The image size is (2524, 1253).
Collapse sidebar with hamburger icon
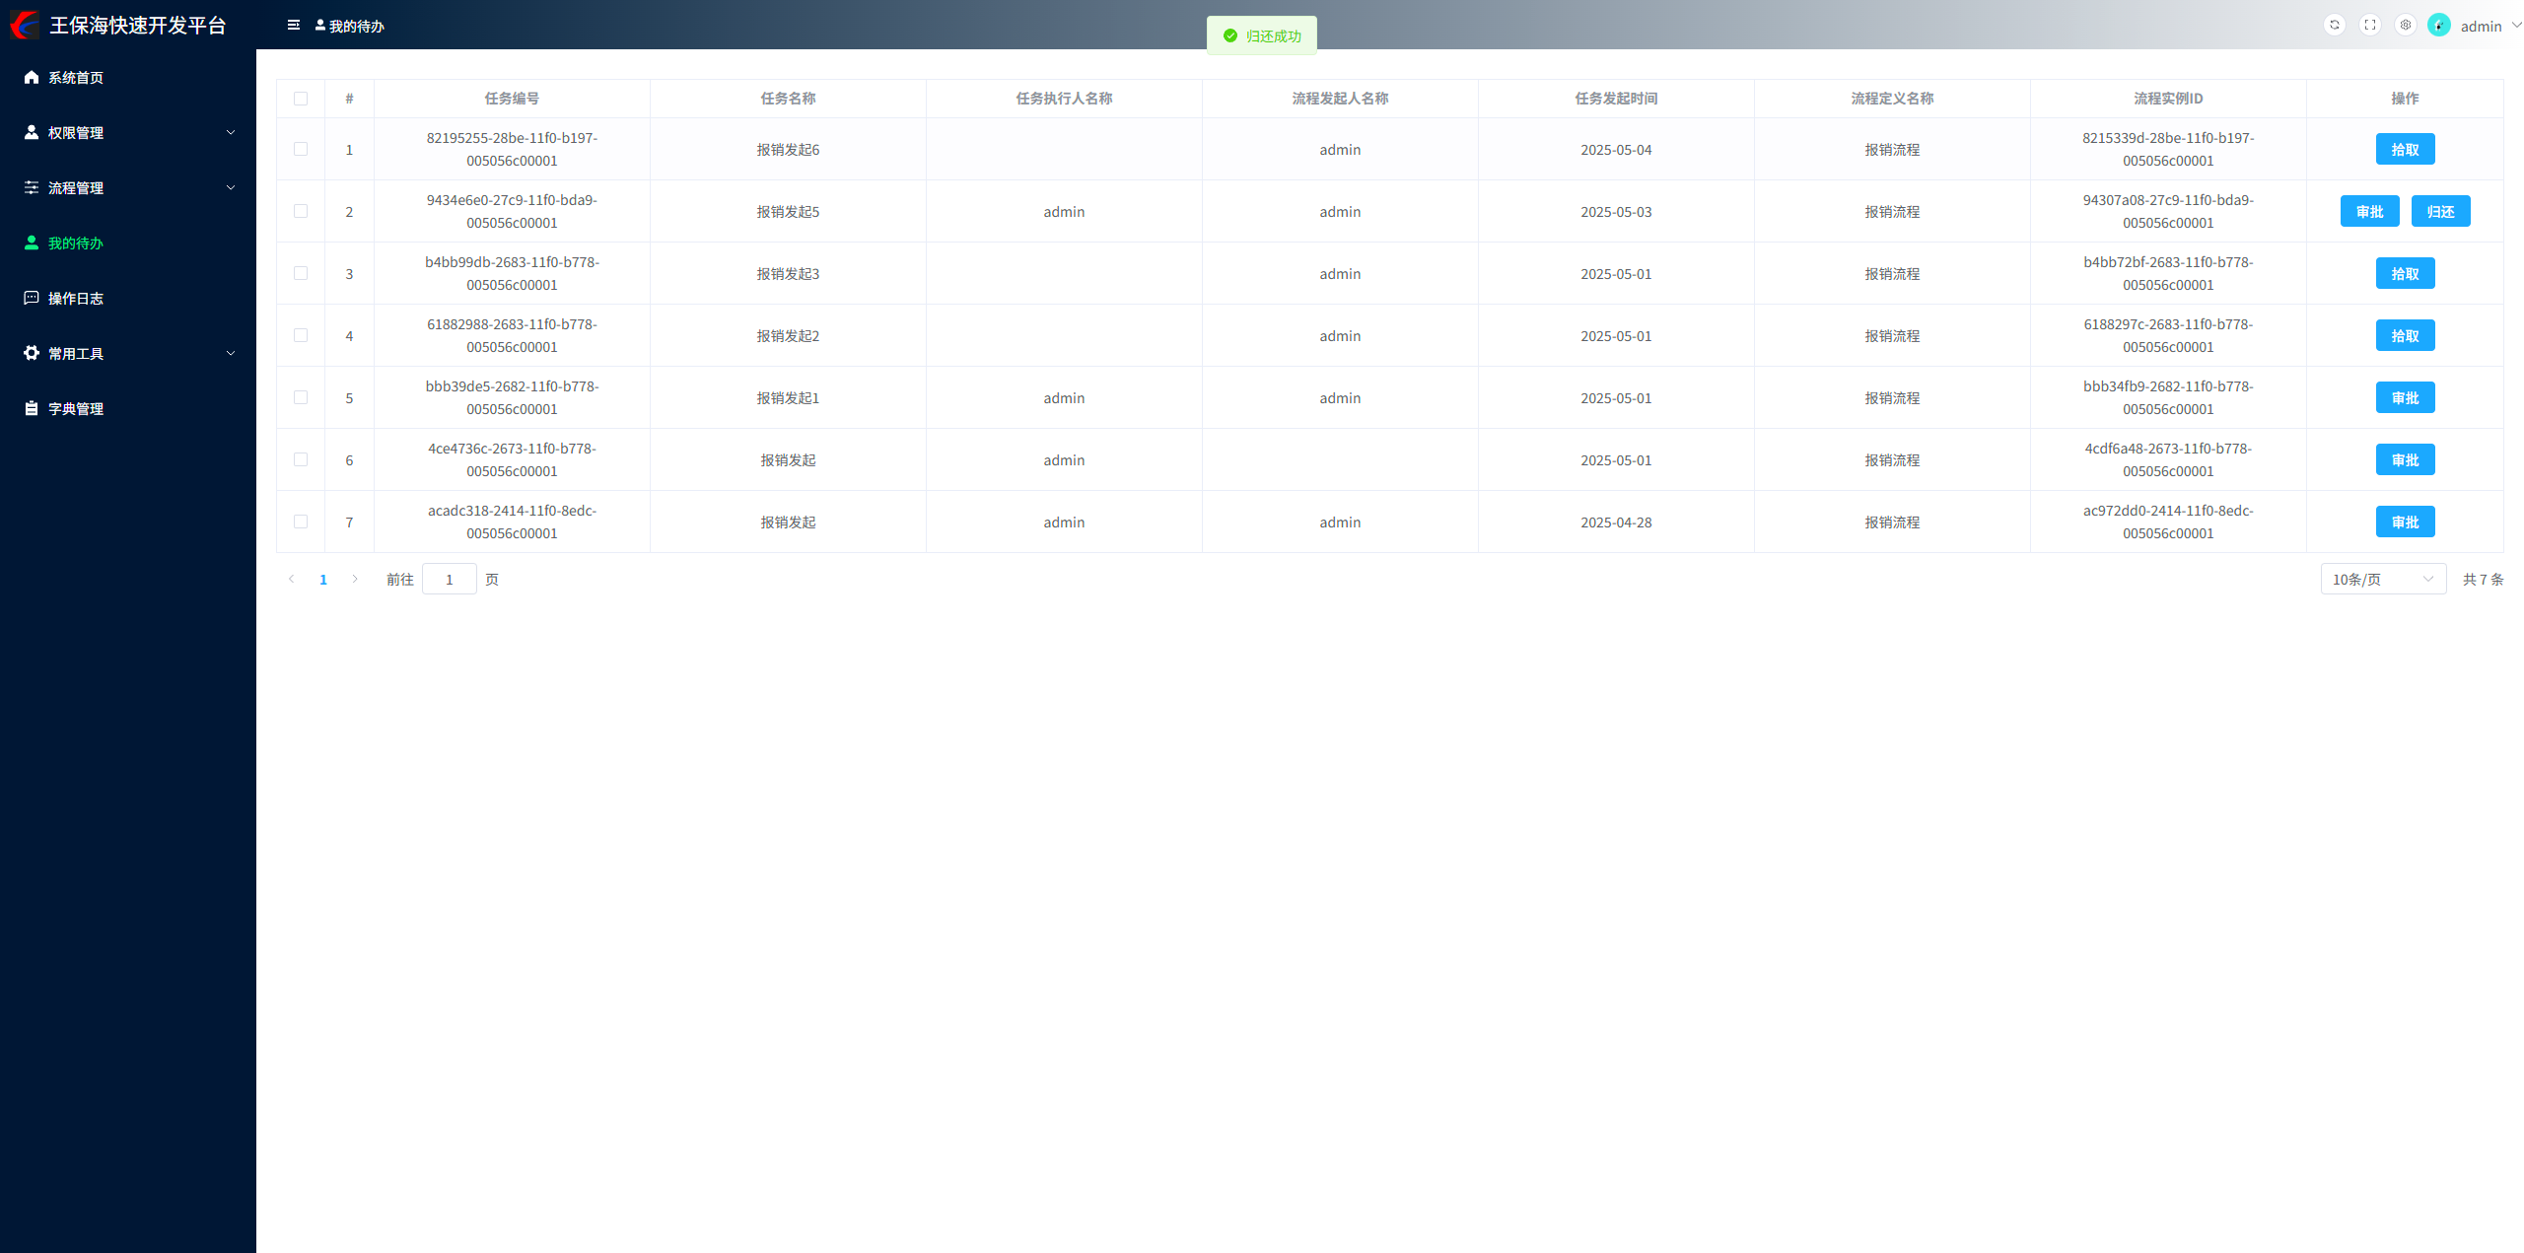(293, 26)
